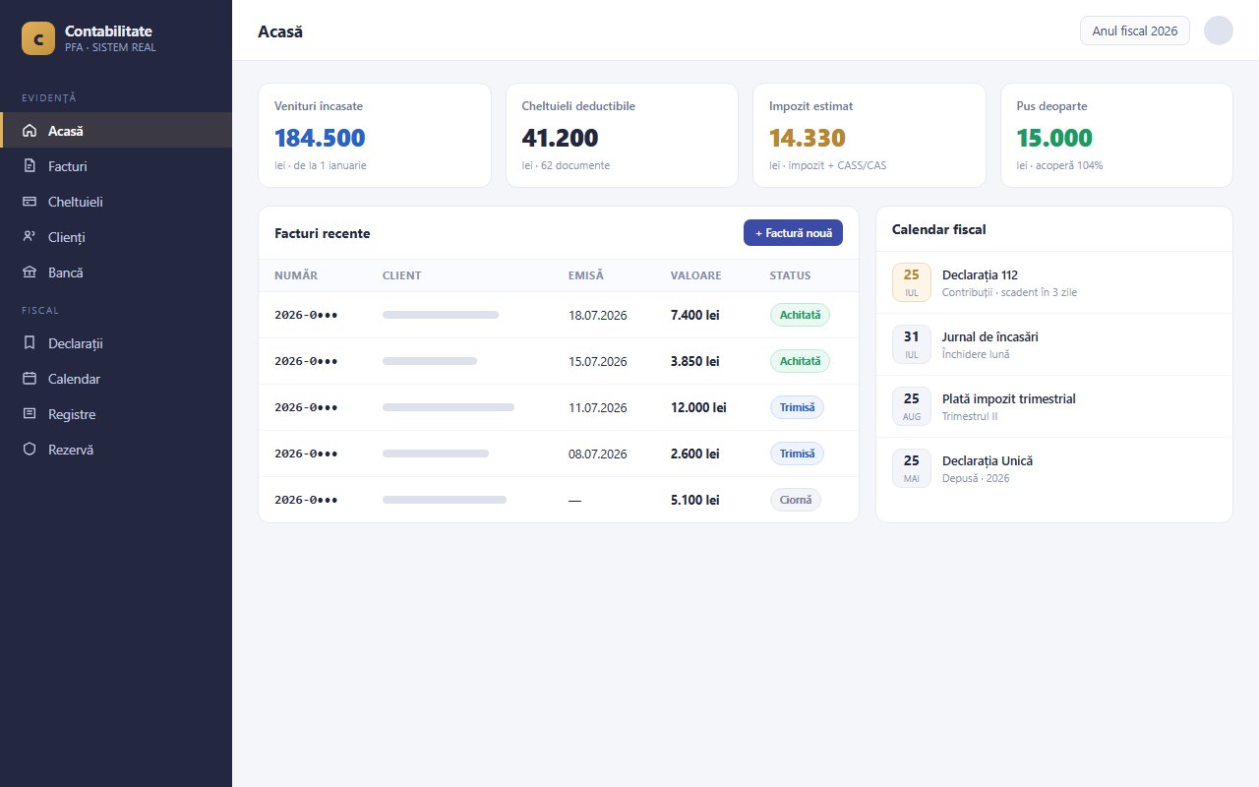Click the bank building icon beside Bancă

coord(30,272)
